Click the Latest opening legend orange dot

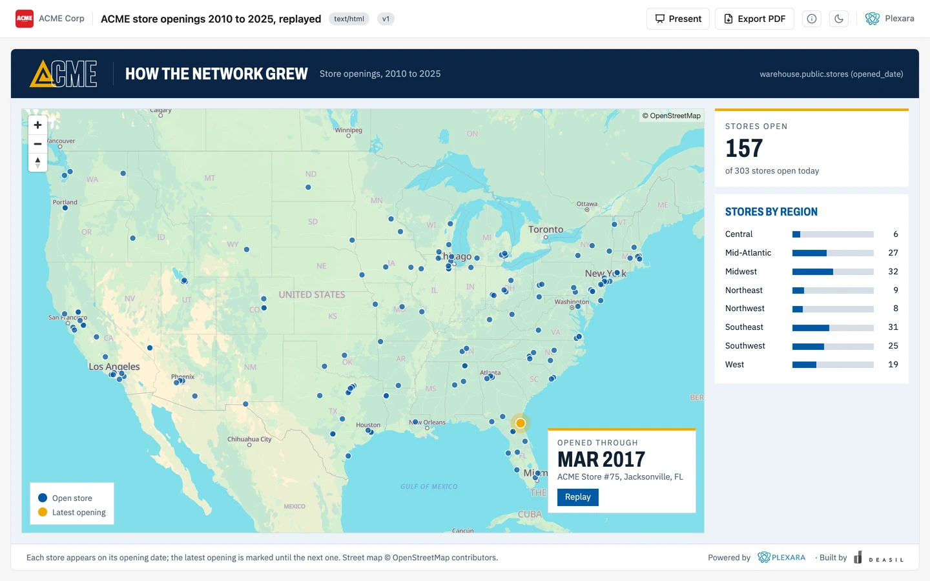click(x=43, y=512)
